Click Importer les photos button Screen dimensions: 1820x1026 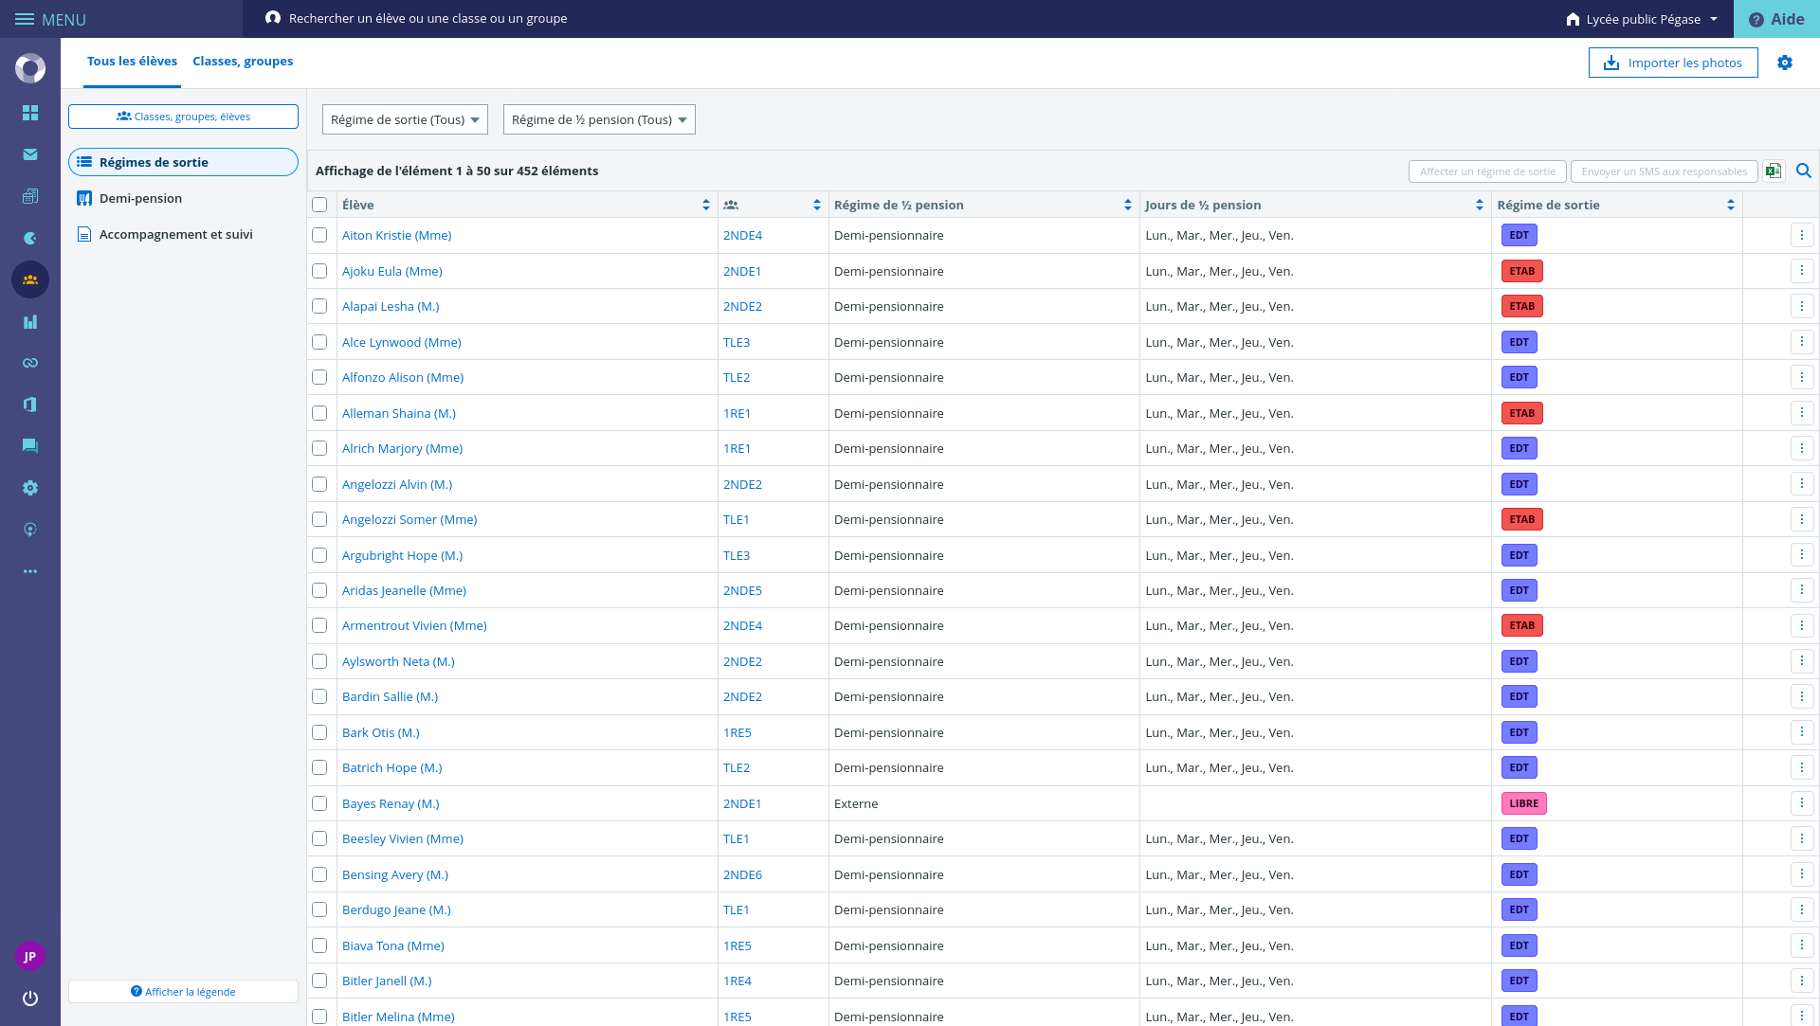point(1673,63)
